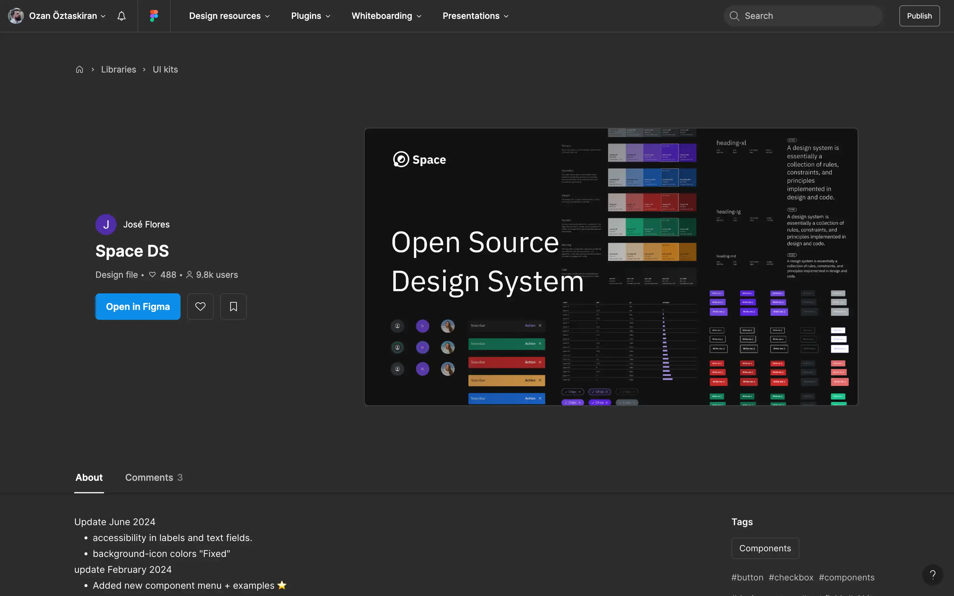Click the 'Design file' label

tap(117, 275)
